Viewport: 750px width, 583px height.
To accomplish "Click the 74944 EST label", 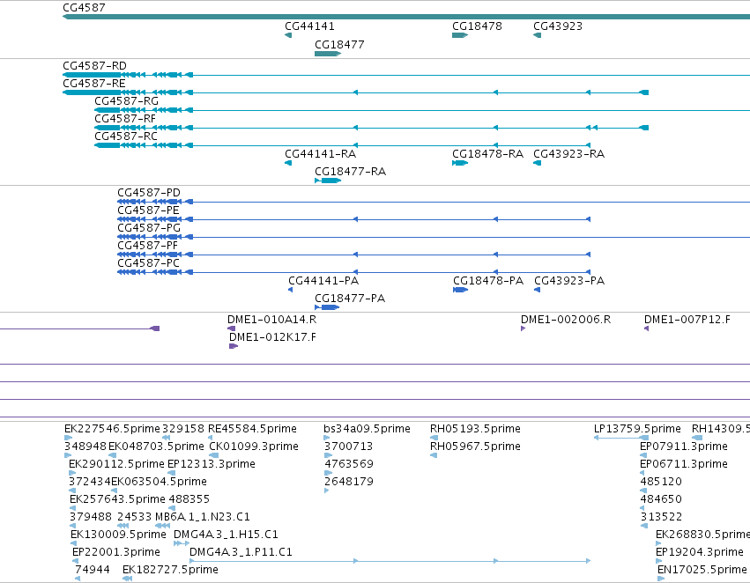I will [93, 570].
